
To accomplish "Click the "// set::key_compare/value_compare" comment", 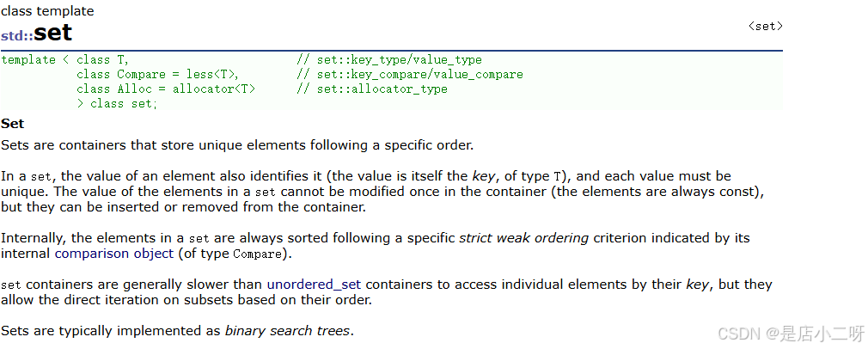I will pos(409,75).
